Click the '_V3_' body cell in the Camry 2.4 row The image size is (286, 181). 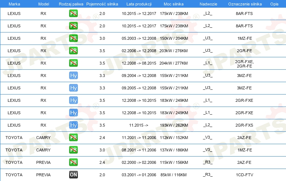[208, 137]
